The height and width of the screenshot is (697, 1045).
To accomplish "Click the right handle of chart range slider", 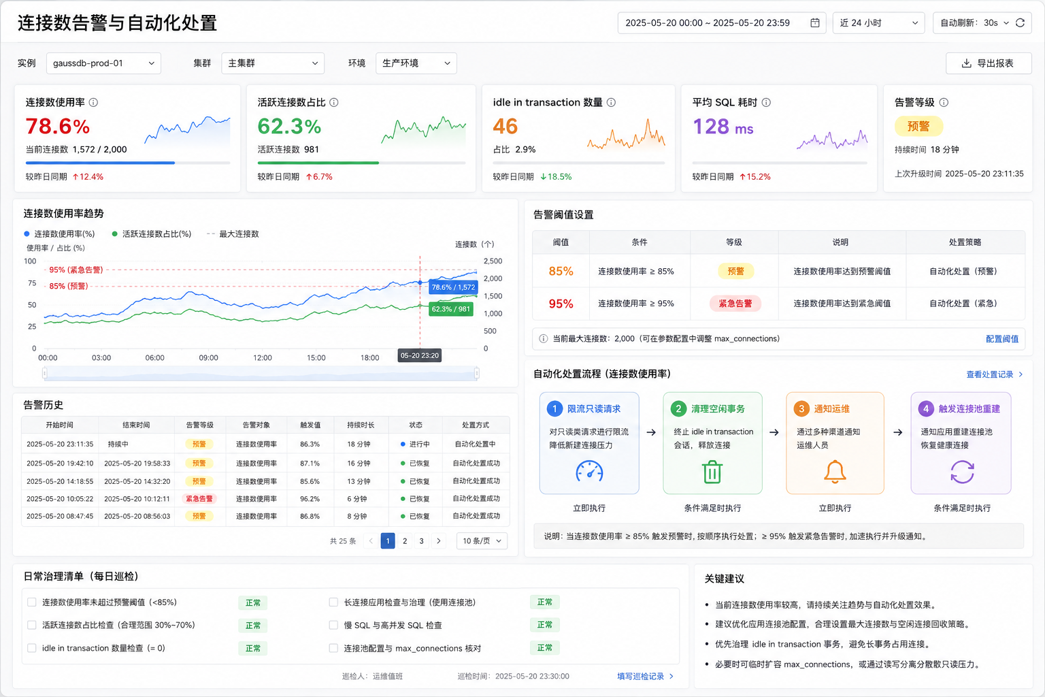I will (477, 373).
